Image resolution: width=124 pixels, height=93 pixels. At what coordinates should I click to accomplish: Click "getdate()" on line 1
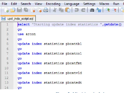coord(113,25)
